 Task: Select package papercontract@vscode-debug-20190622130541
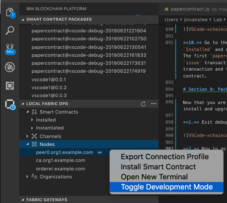coord(89,47)
